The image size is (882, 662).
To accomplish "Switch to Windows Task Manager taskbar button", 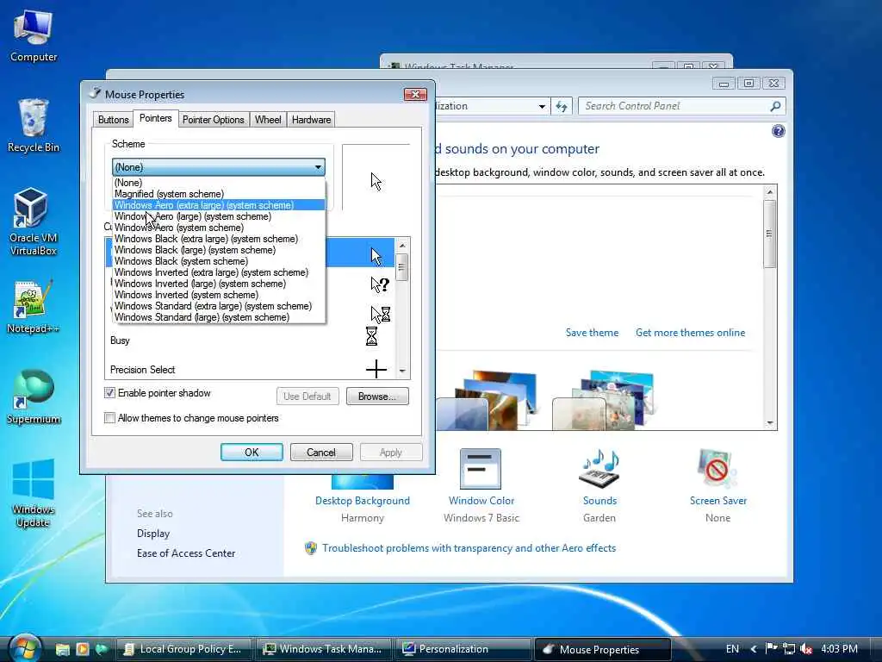I will 325,649.
